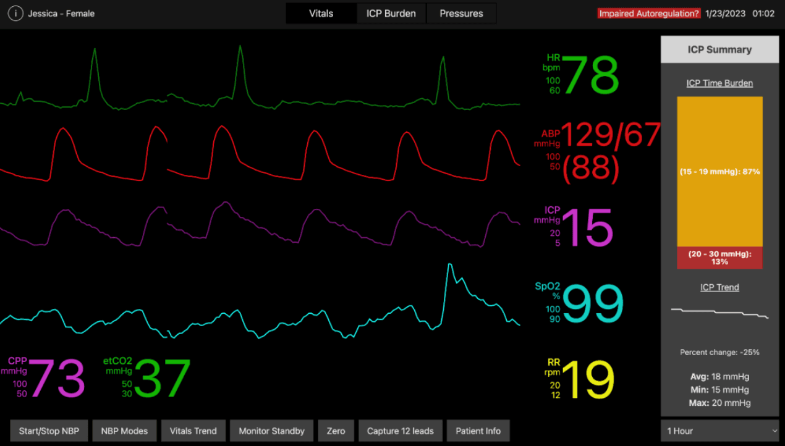Select the red 20-30 mmHg burden segment

coord(719,256)
